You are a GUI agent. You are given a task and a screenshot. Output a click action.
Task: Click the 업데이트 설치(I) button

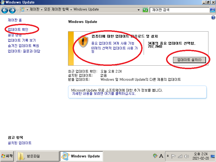(190, 60)
